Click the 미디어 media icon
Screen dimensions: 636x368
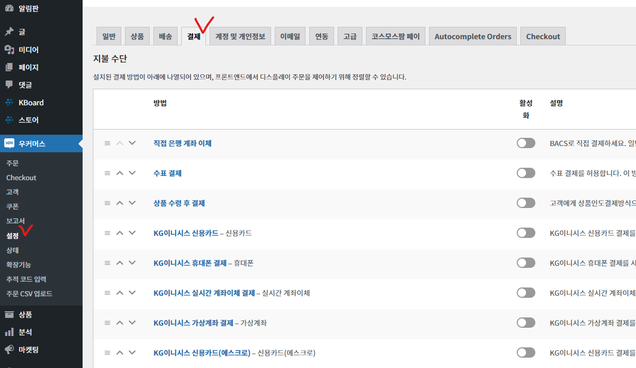click(9, 50)
